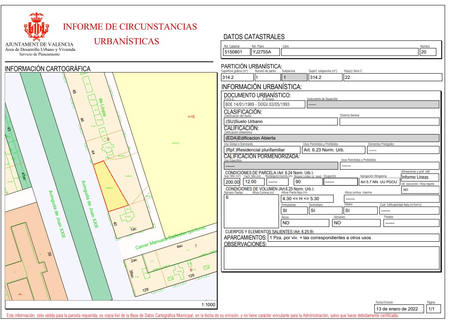Click the Carrer Manuela Ballester street label
This screenshot has height=324, width=454.
[x=170, y=237]
